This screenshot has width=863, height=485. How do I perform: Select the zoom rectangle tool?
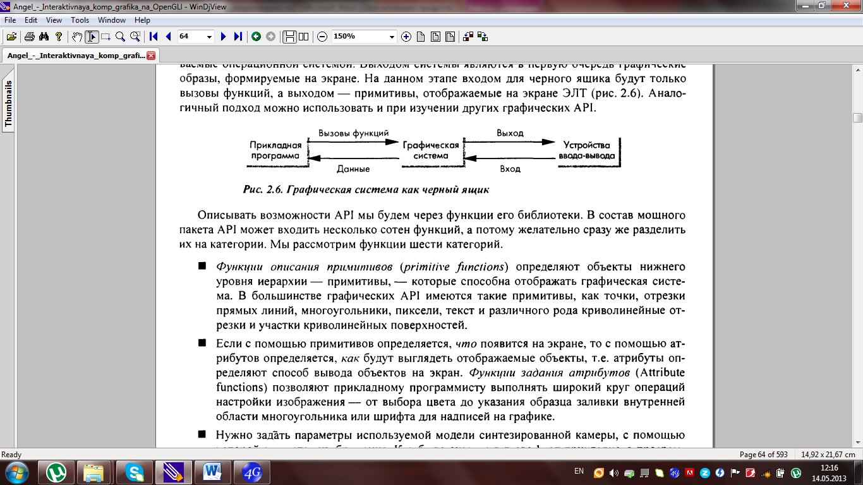[135, 37]
